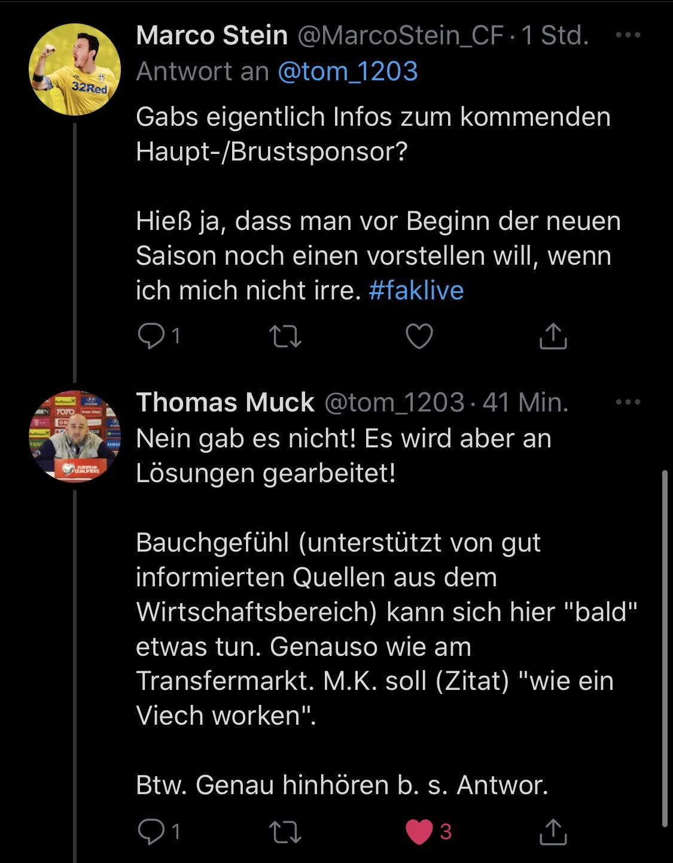Share Thomas Muck's tweet
The width and height of the screenshot is (673, 863).
[553, 831]
